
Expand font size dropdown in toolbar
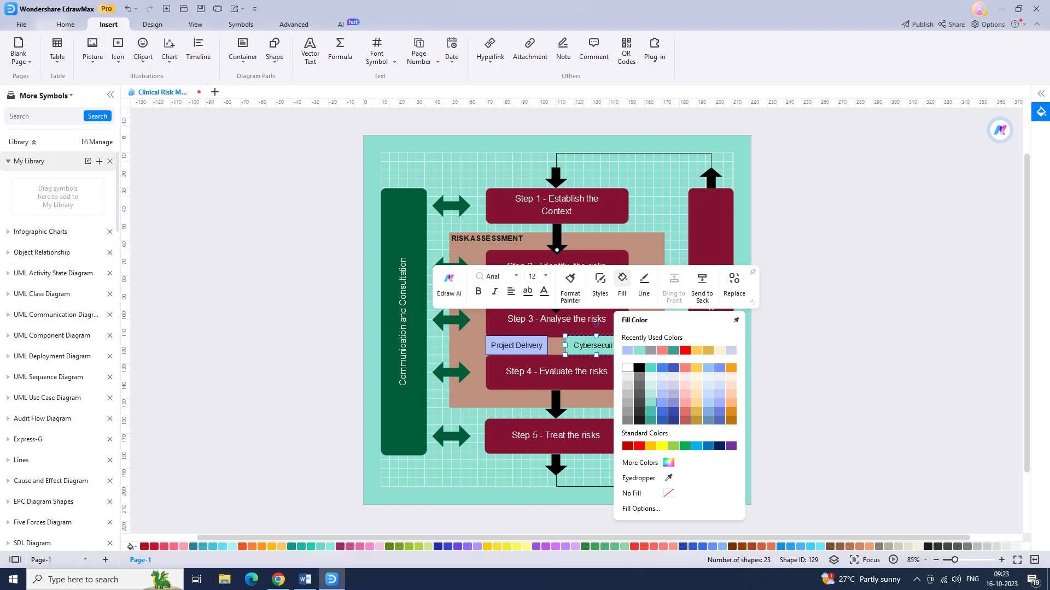tap(545, 276)
